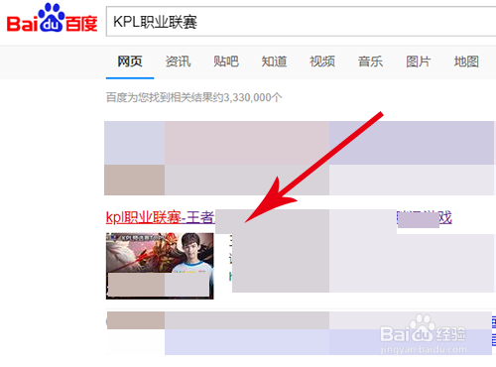Click the result count text 3,330,000个
This screenshot has width=496, height=367.
point(253,97)
